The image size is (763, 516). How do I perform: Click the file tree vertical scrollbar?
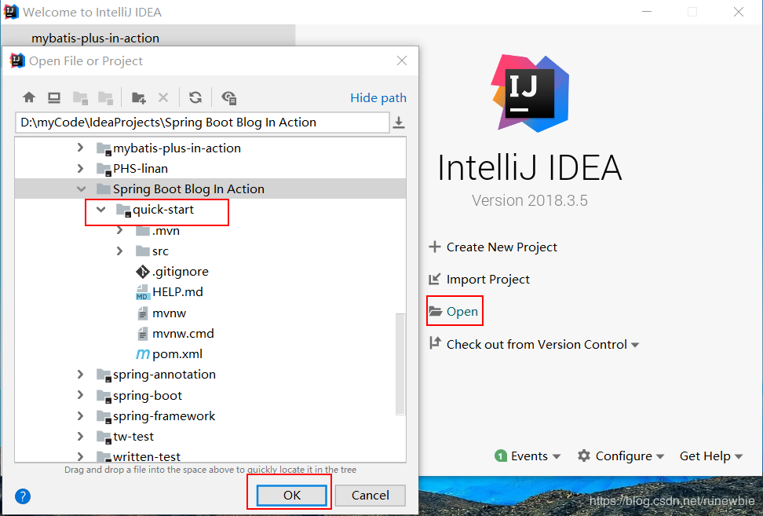(x=400, y=364)
